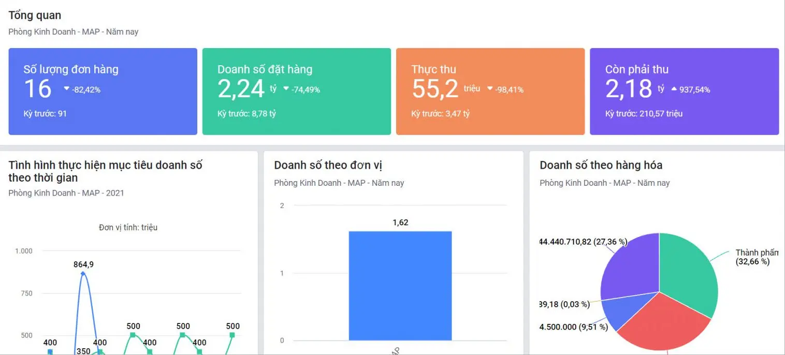Click the text Kỳ trước: 91

coord(45,113)
